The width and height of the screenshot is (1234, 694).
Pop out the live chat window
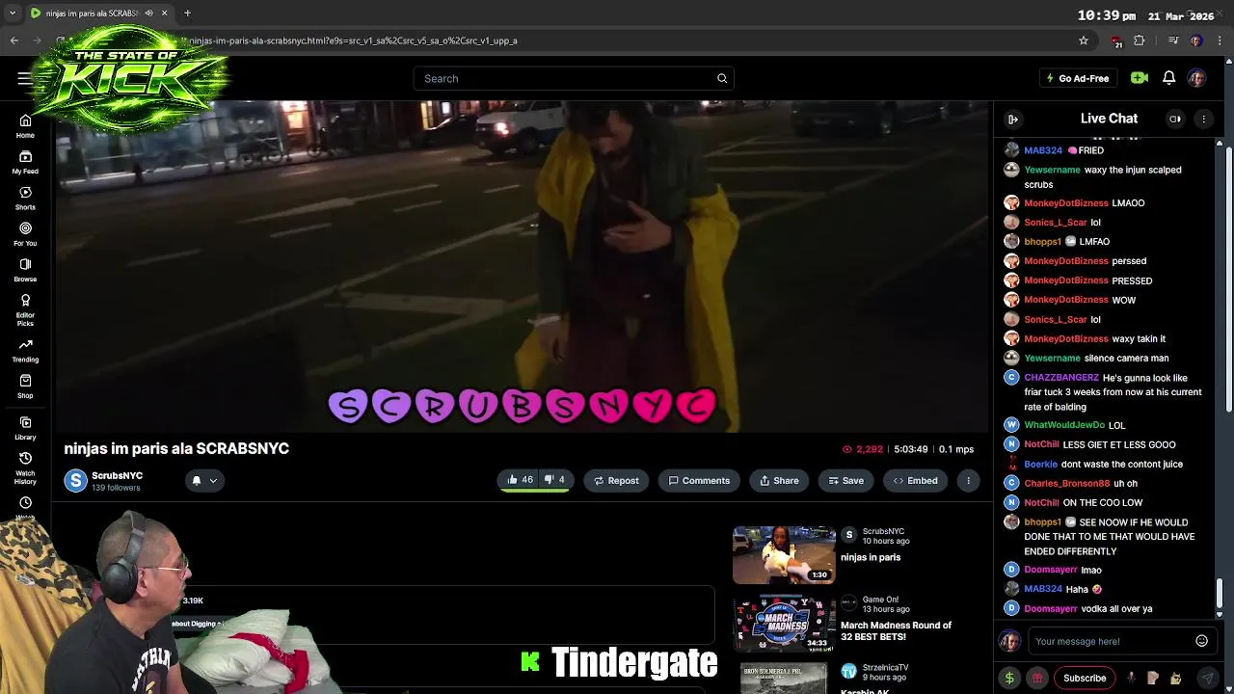tap(1175, 119)
